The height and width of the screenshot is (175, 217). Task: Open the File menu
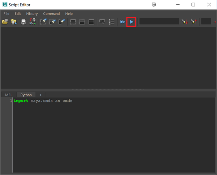point(7,14)
